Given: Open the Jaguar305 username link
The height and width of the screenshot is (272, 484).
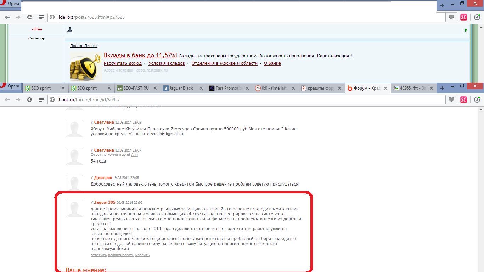Looking at the screenshot, I should (105, 202).
